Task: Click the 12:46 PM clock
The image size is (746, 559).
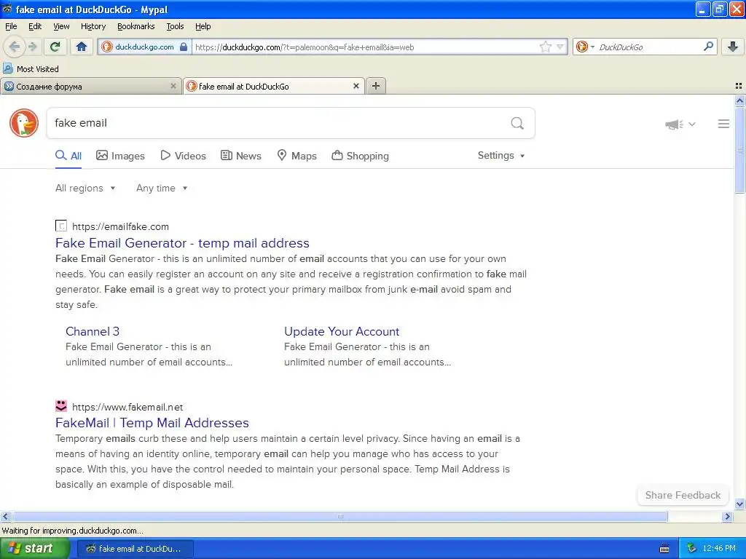Action: [x=719, y=549]
